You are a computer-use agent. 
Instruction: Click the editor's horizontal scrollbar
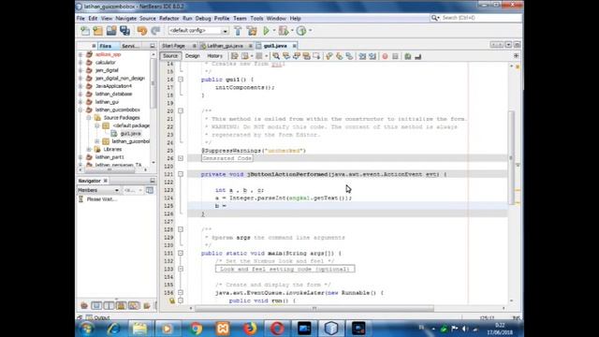point(314,308)
